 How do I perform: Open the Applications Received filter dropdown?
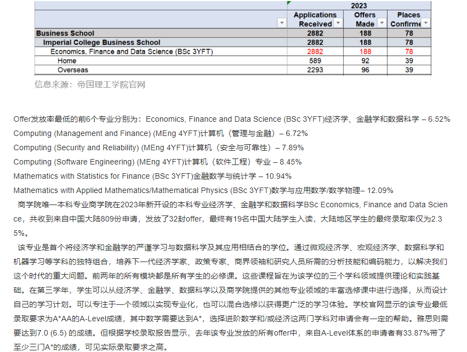click(x=338, y=23)
